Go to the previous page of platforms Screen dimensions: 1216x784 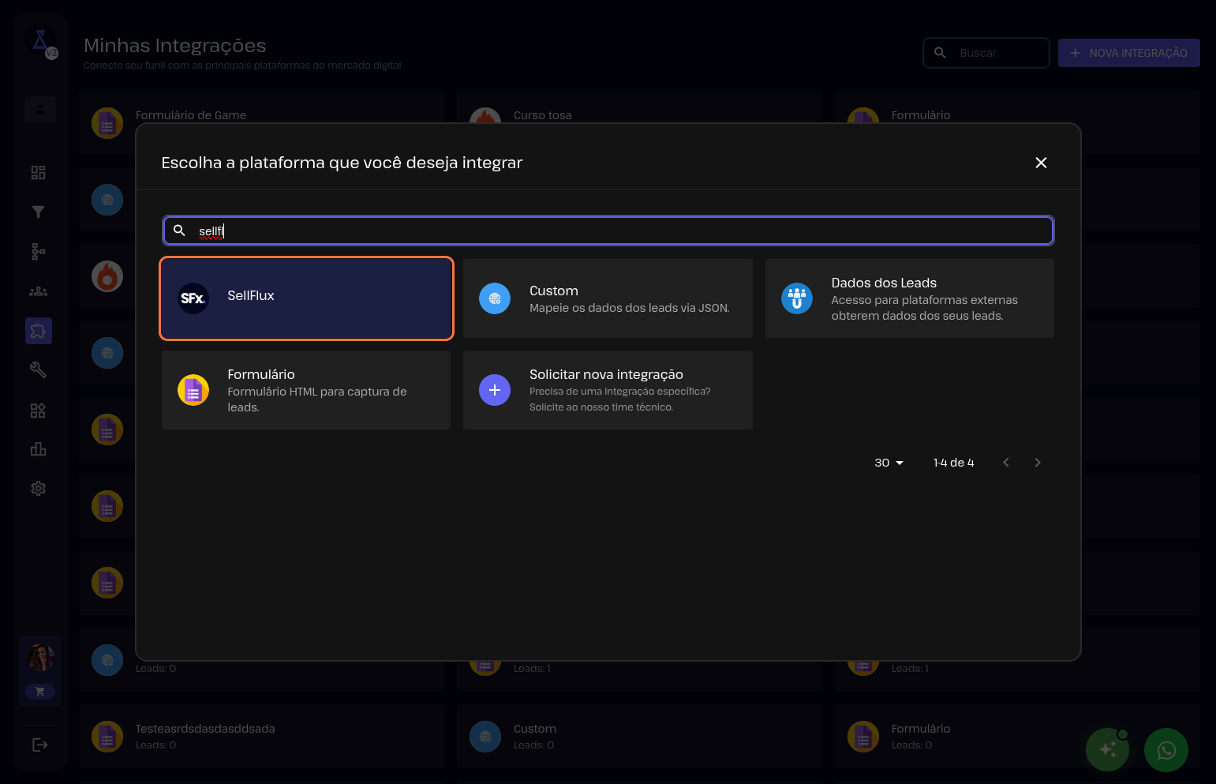click(1006, 463)
